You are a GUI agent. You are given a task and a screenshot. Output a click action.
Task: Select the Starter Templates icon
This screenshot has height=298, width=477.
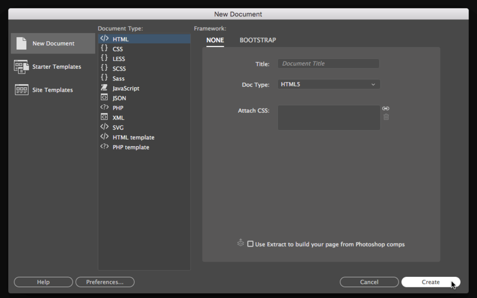(21, 67)
